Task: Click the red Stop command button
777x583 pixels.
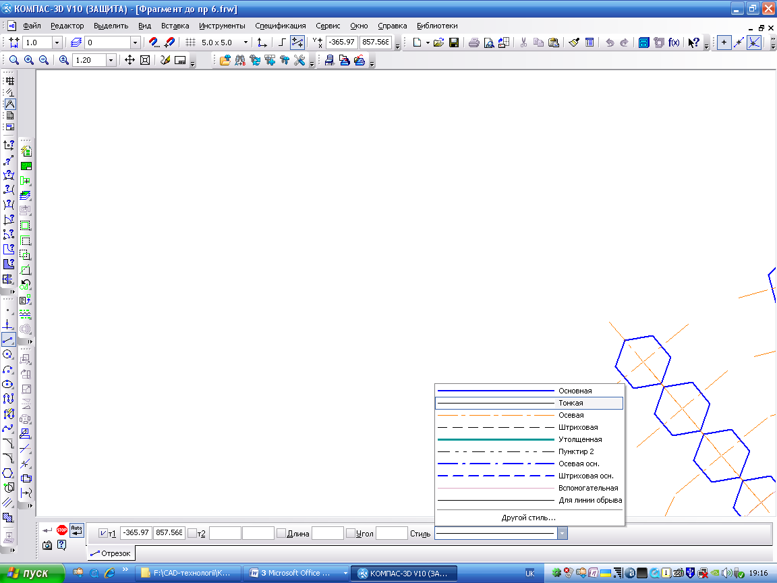Action: point(62,530)
